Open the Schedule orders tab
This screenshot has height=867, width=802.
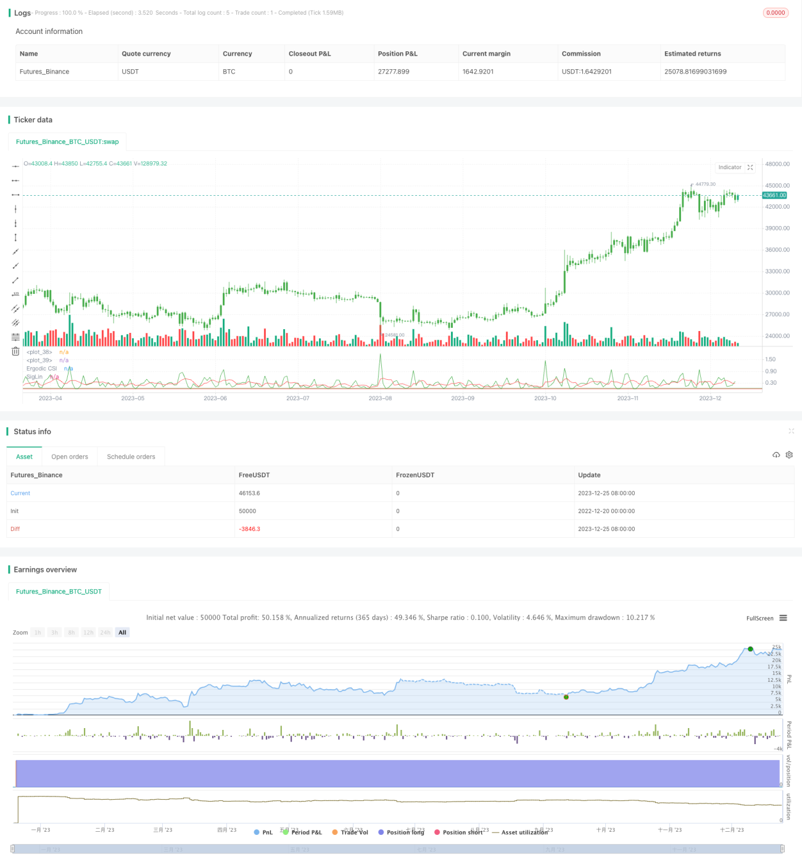click(131, 457)
